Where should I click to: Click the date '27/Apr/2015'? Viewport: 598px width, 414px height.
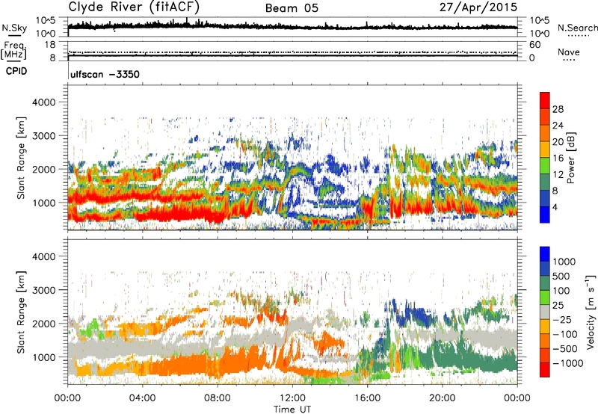point(478,7)
